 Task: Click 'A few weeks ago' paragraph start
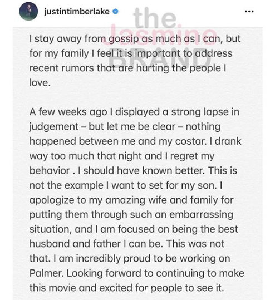click(68, 112)
